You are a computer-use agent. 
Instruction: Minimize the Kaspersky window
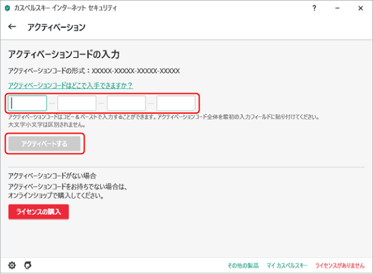click(x=337, y=8)
